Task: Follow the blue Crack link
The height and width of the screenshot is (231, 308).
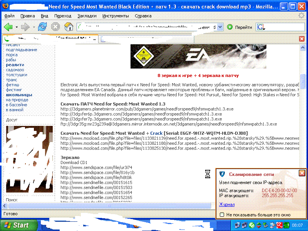Action: [156, 133]
